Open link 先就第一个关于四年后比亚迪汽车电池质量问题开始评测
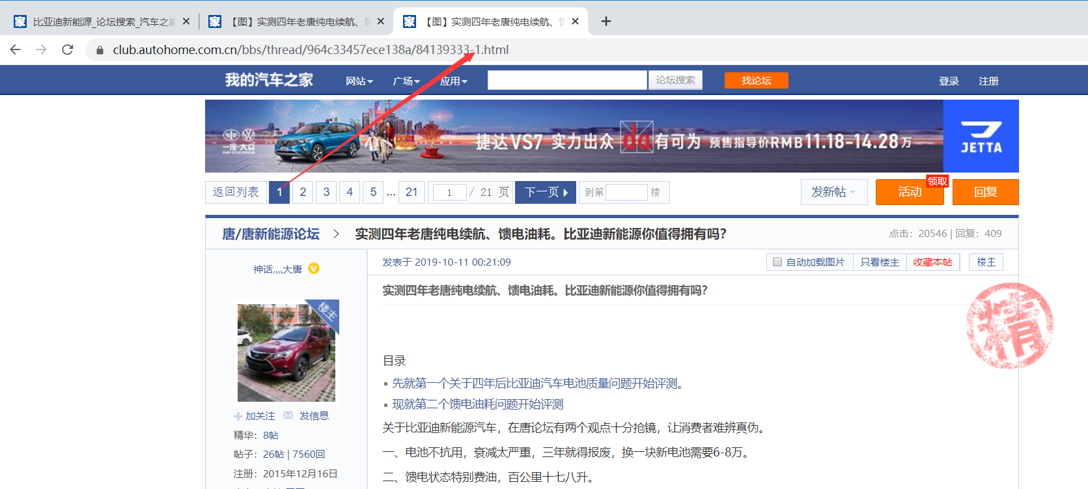The image size is (1088, 489). [x=537, y=384]
